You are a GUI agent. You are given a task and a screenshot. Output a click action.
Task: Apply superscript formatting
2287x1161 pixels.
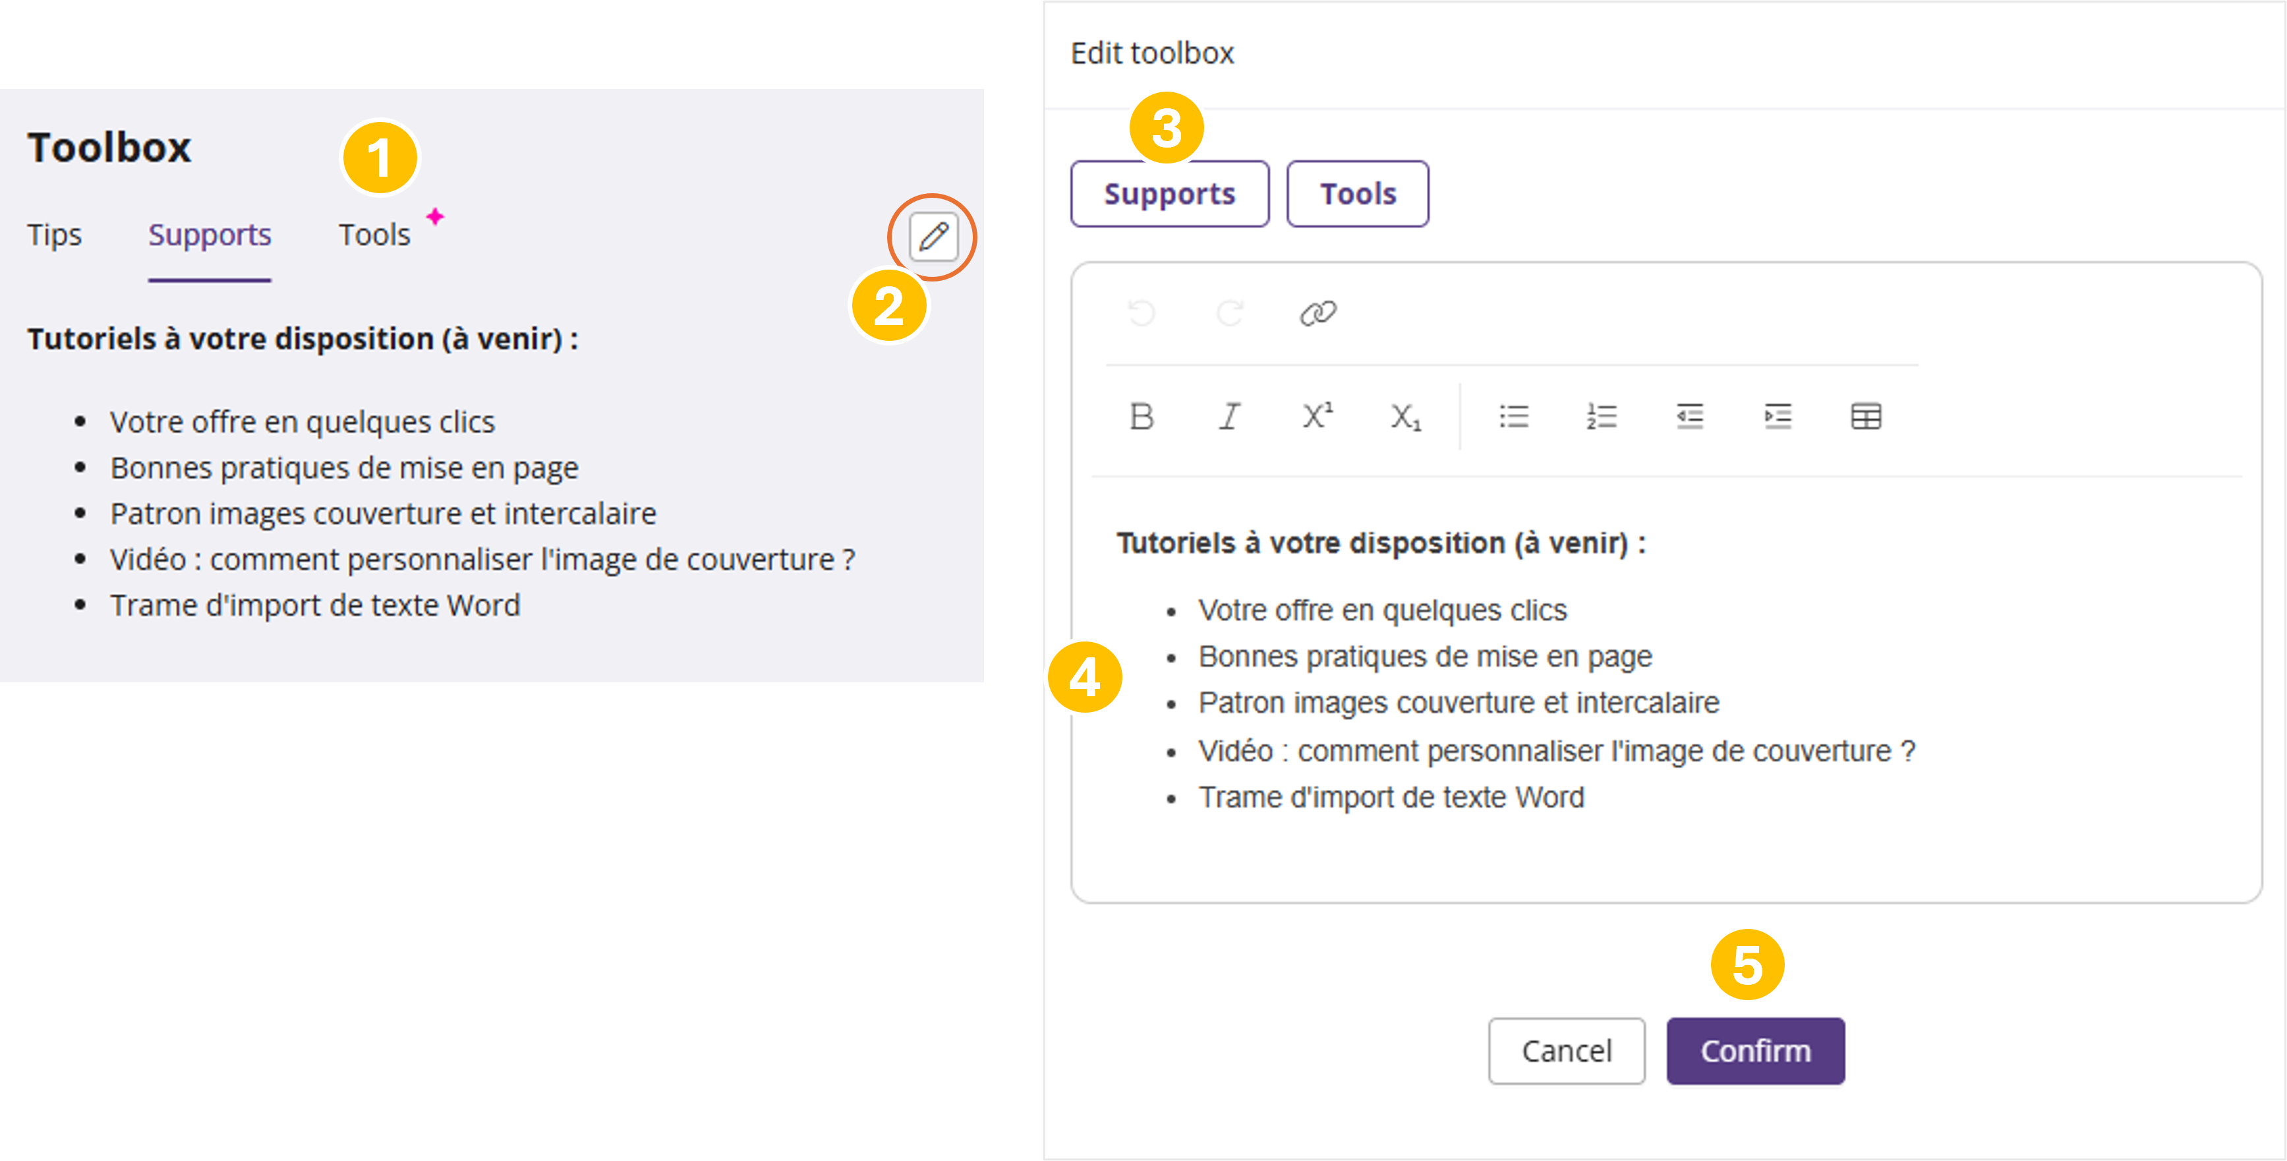click(1317, 416)
